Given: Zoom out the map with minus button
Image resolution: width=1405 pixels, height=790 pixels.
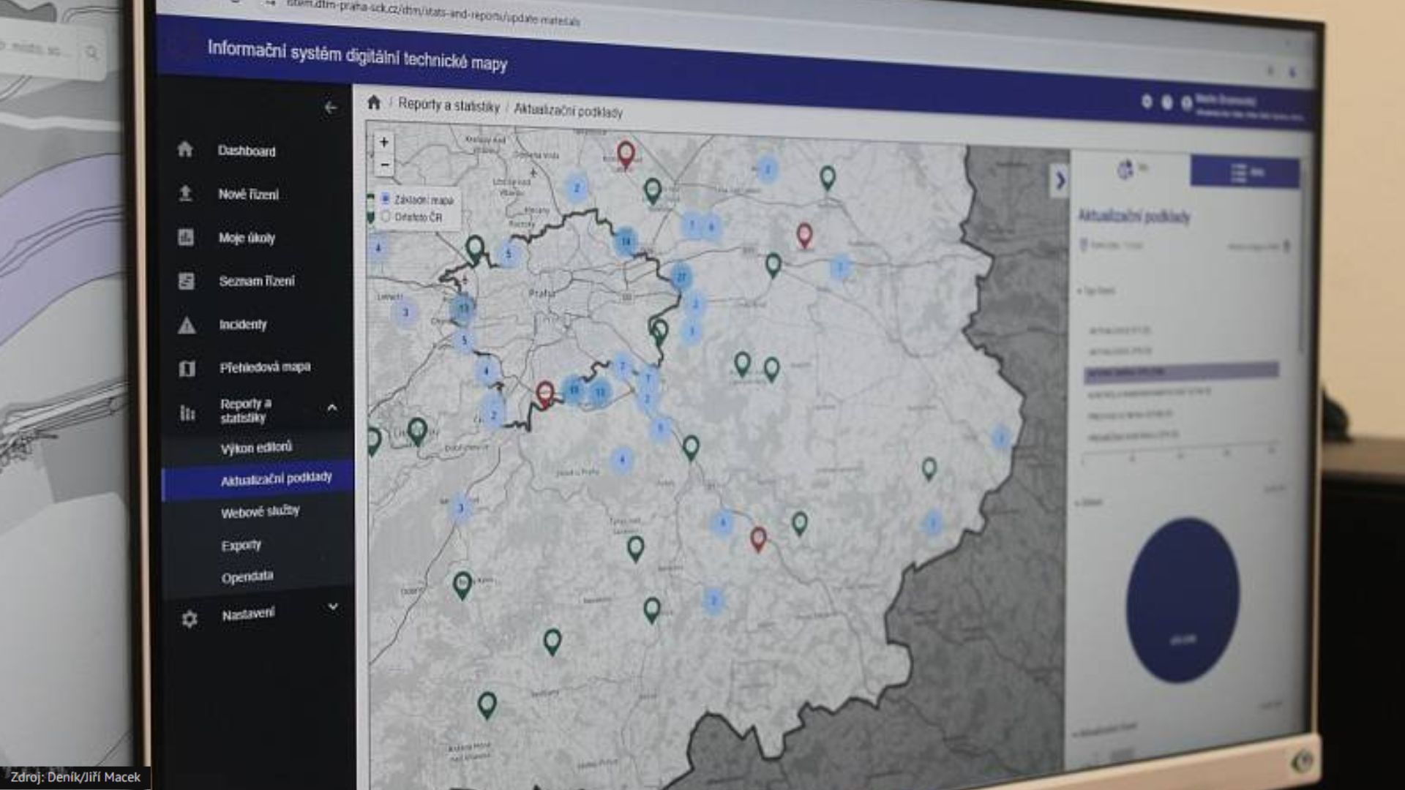Looking at the screenshot, I should coord(383,165).
